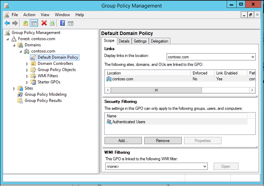Click the Forward arrow toolbar icon
This screenshot has width=264, height=186.
[x=15, y=23]
